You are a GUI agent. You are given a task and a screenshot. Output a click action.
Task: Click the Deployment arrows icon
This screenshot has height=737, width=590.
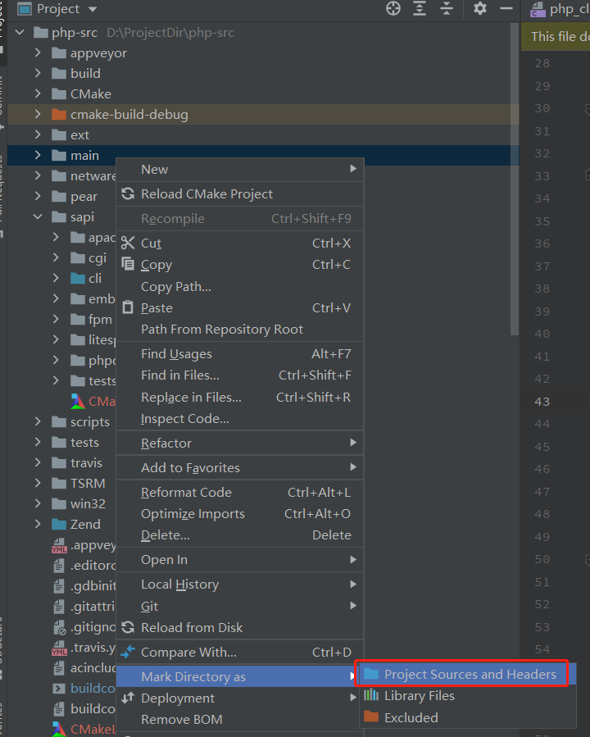[x=128, y=698]
